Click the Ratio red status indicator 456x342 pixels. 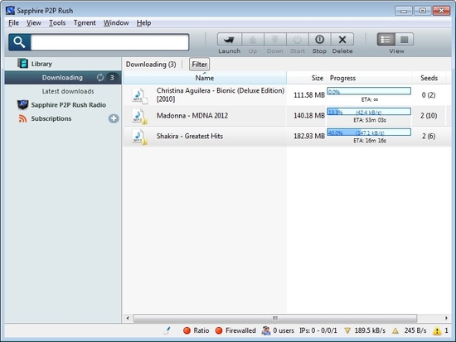[187, 330]
